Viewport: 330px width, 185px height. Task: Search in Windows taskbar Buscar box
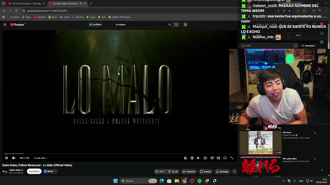[139, 181]
